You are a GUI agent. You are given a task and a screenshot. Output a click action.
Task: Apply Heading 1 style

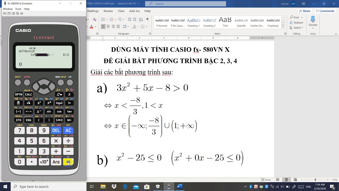[x=194, y=23]
